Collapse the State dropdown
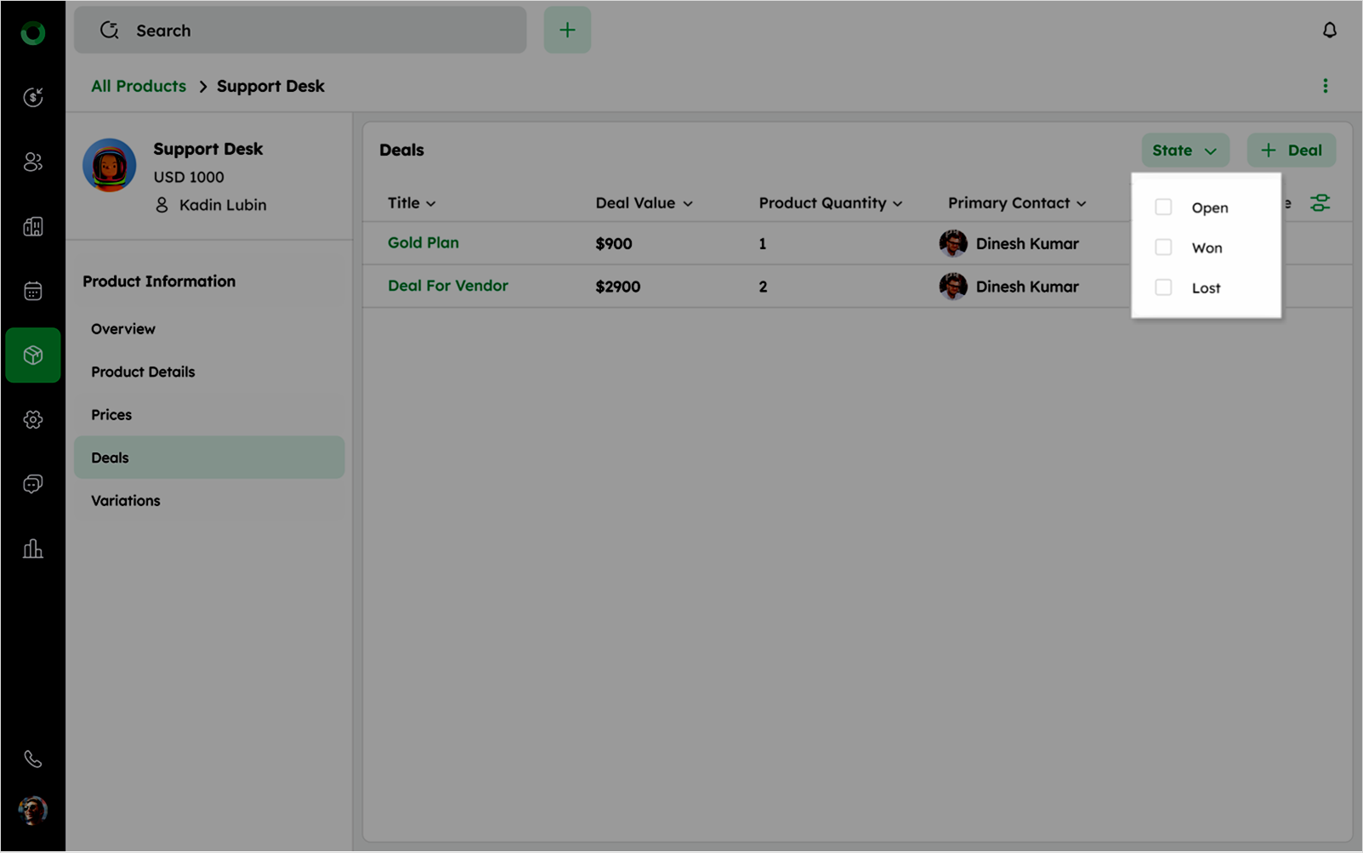 click(1184, 151)
